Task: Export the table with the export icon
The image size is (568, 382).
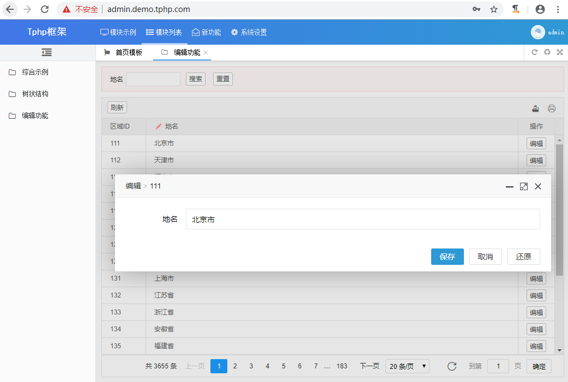Action: 535,108
